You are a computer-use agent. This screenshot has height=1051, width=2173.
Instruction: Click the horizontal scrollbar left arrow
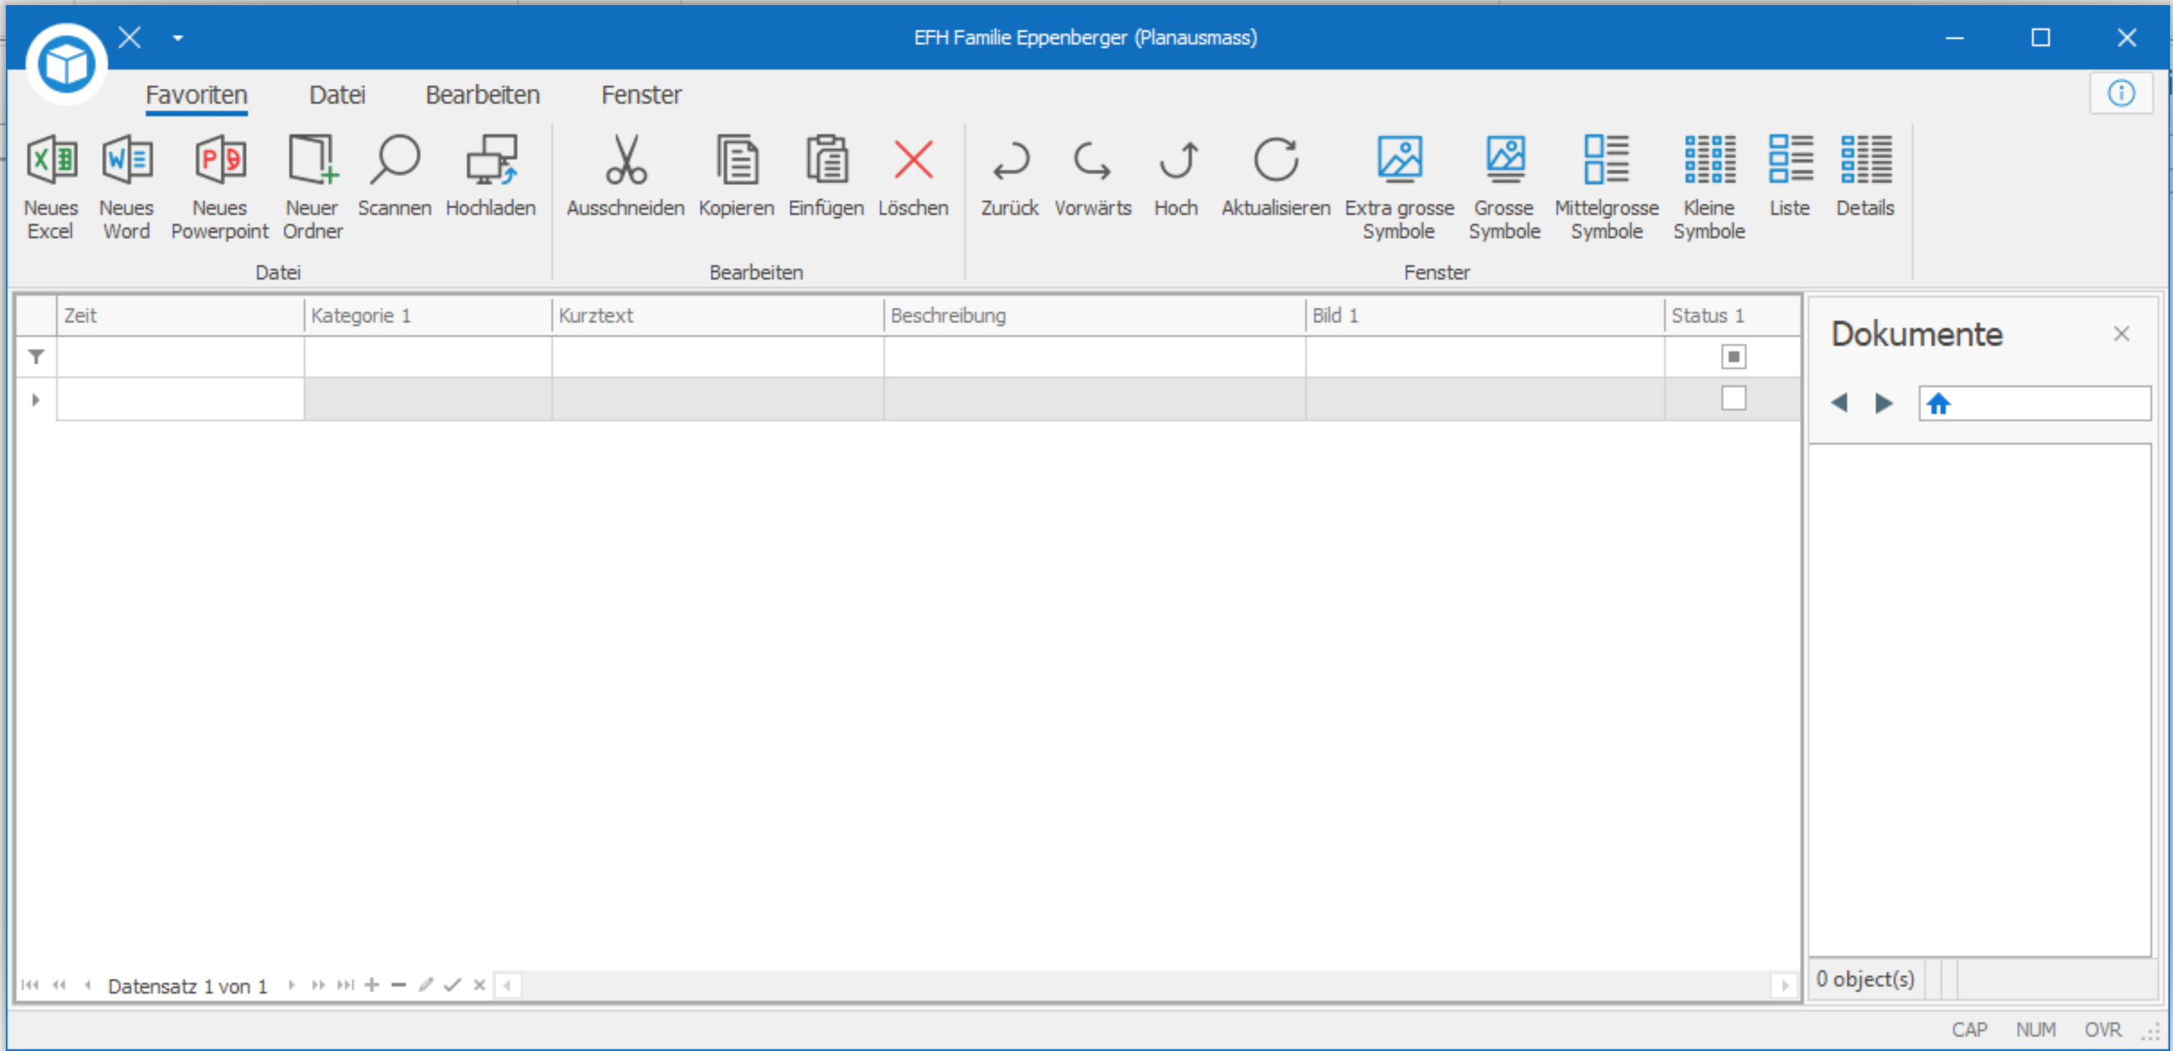pos(508,984)
